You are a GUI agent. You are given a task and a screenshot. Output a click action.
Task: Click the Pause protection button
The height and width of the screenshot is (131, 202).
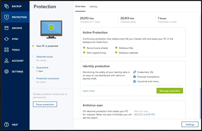45,104
